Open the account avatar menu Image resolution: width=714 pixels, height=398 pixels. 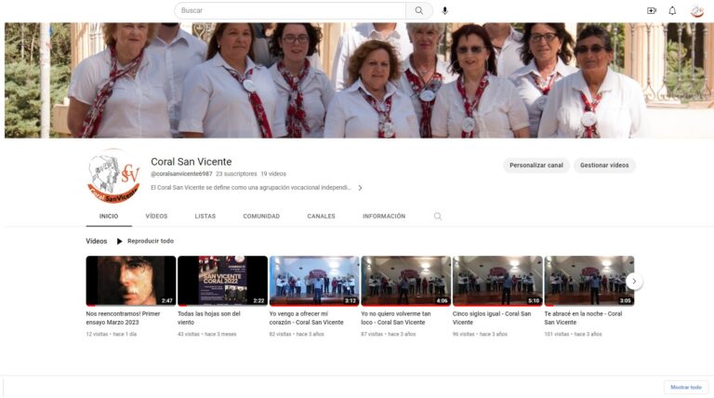click(x=696, y=11)
